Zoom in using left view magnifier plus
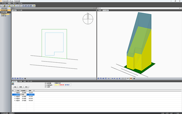The width and height of the screenshot is (182, 114). click(13, 78)
